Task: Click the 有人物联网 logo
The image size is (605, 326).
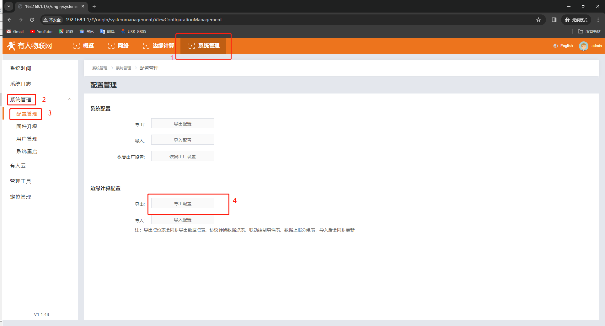Action: pyautogui.click(x=30, y=46)
